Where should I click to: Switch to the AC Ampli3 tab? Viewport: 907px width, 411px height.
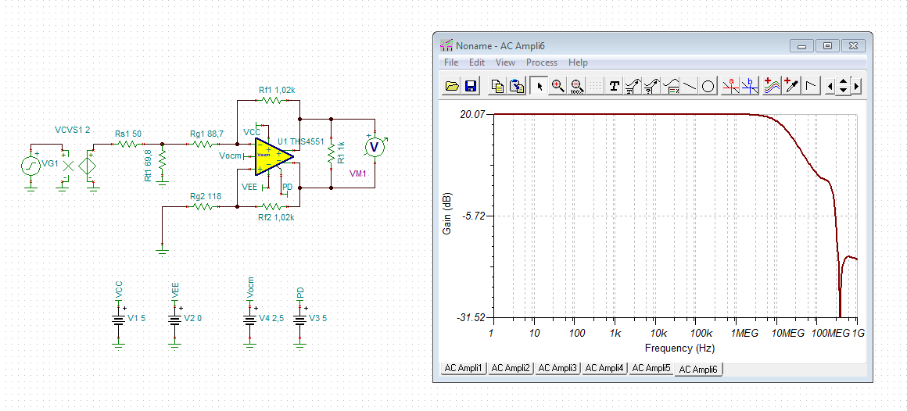tap(557, 368)
